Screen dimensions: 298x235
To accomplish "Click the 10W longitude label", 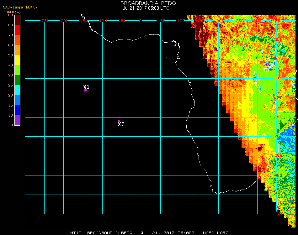I will (103, 21).
